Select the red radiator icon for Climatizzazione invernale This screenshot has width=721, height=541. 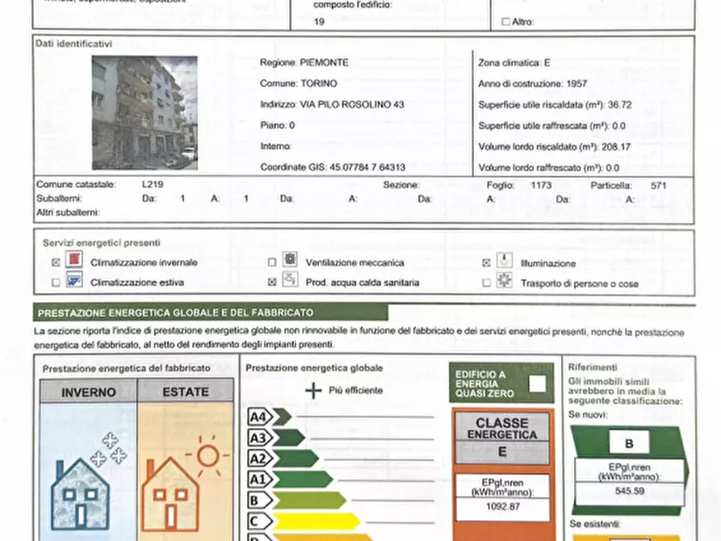click(x=73, y=262)
